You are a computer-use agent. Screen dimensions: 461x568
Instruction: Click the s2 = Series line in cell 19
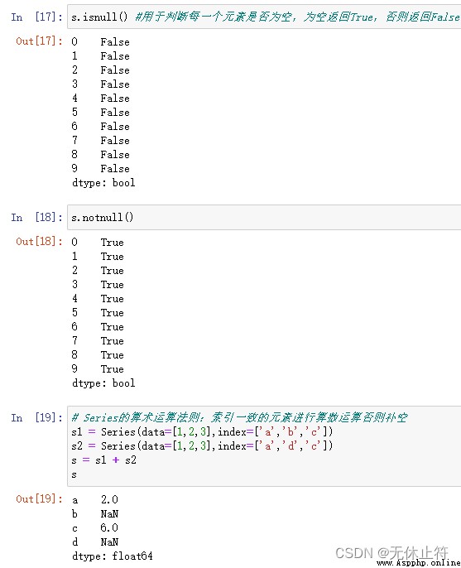[x=202, y=445]
